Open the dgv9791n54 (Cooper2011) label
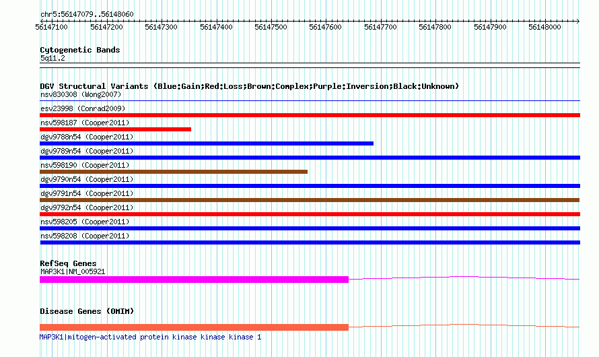The image size is (599, 357). click(x=87, y=193)
